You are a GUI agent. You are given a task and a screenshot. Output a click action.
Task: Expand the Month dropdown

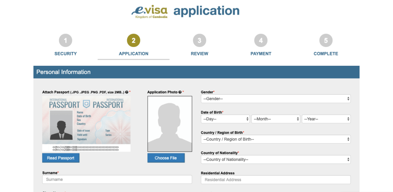275,119
